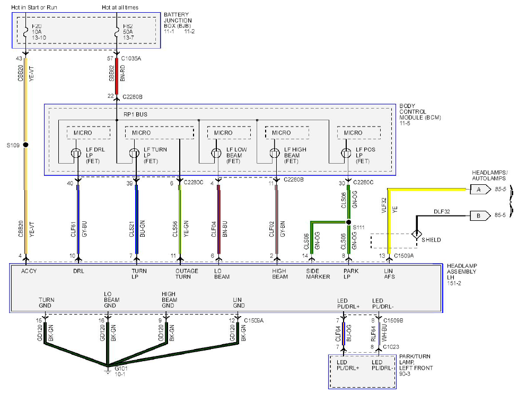Click the "RP1 BUS" label
This screenshot has height=394, width=518.
(x=135, y=114)
